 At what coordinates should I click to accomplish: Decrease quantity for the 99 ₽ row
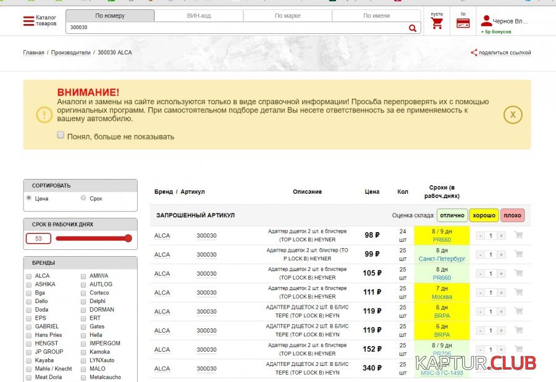pyautogui.click(x=480, y=254)
